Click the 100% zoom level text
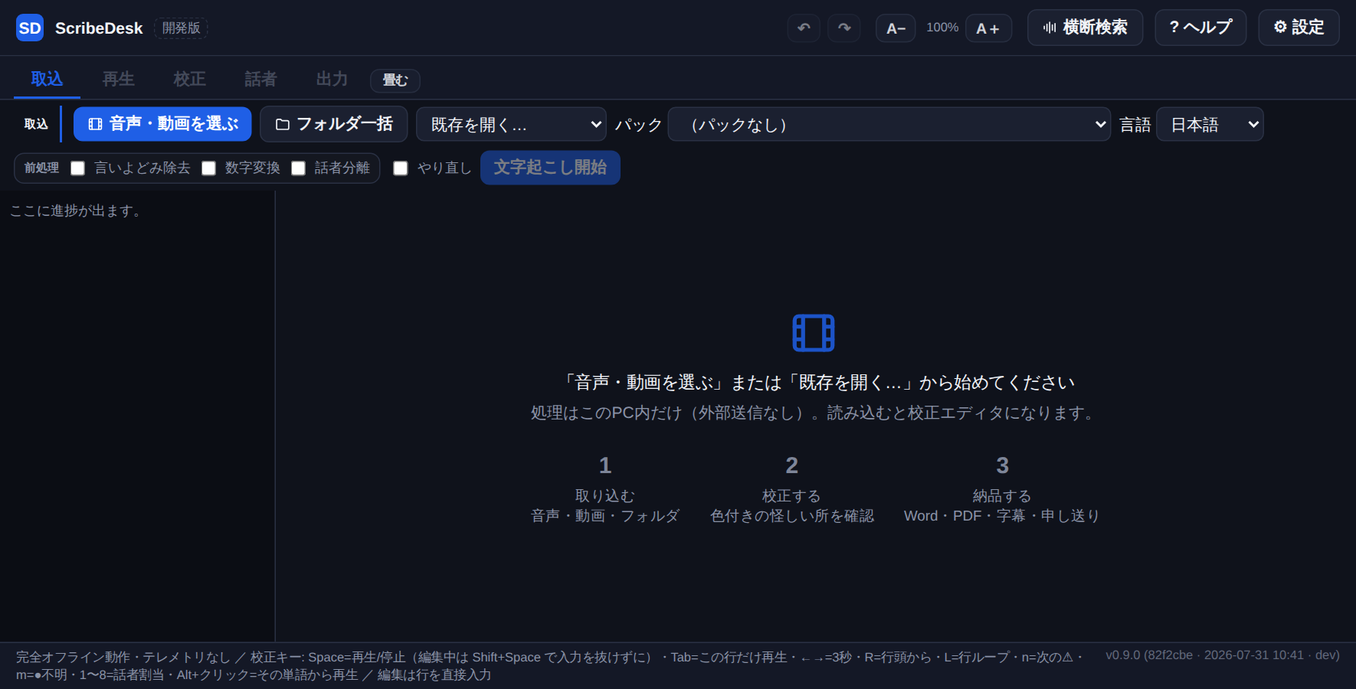Viewport: 1356px width, 689px height. click(942, 28)
